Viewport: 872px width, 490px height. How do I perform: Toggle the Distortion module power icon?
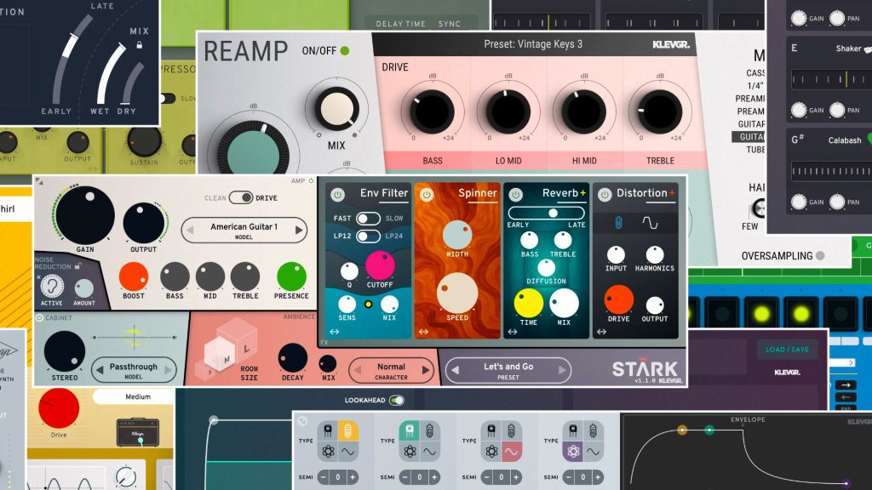605,195
